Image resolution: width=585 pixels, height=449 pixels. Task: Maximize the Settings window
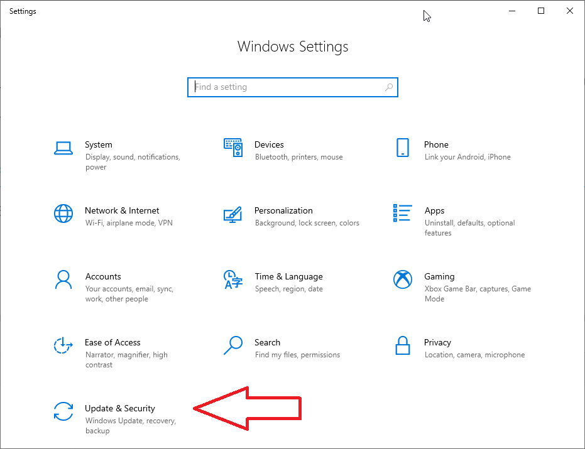coord(541,11)
